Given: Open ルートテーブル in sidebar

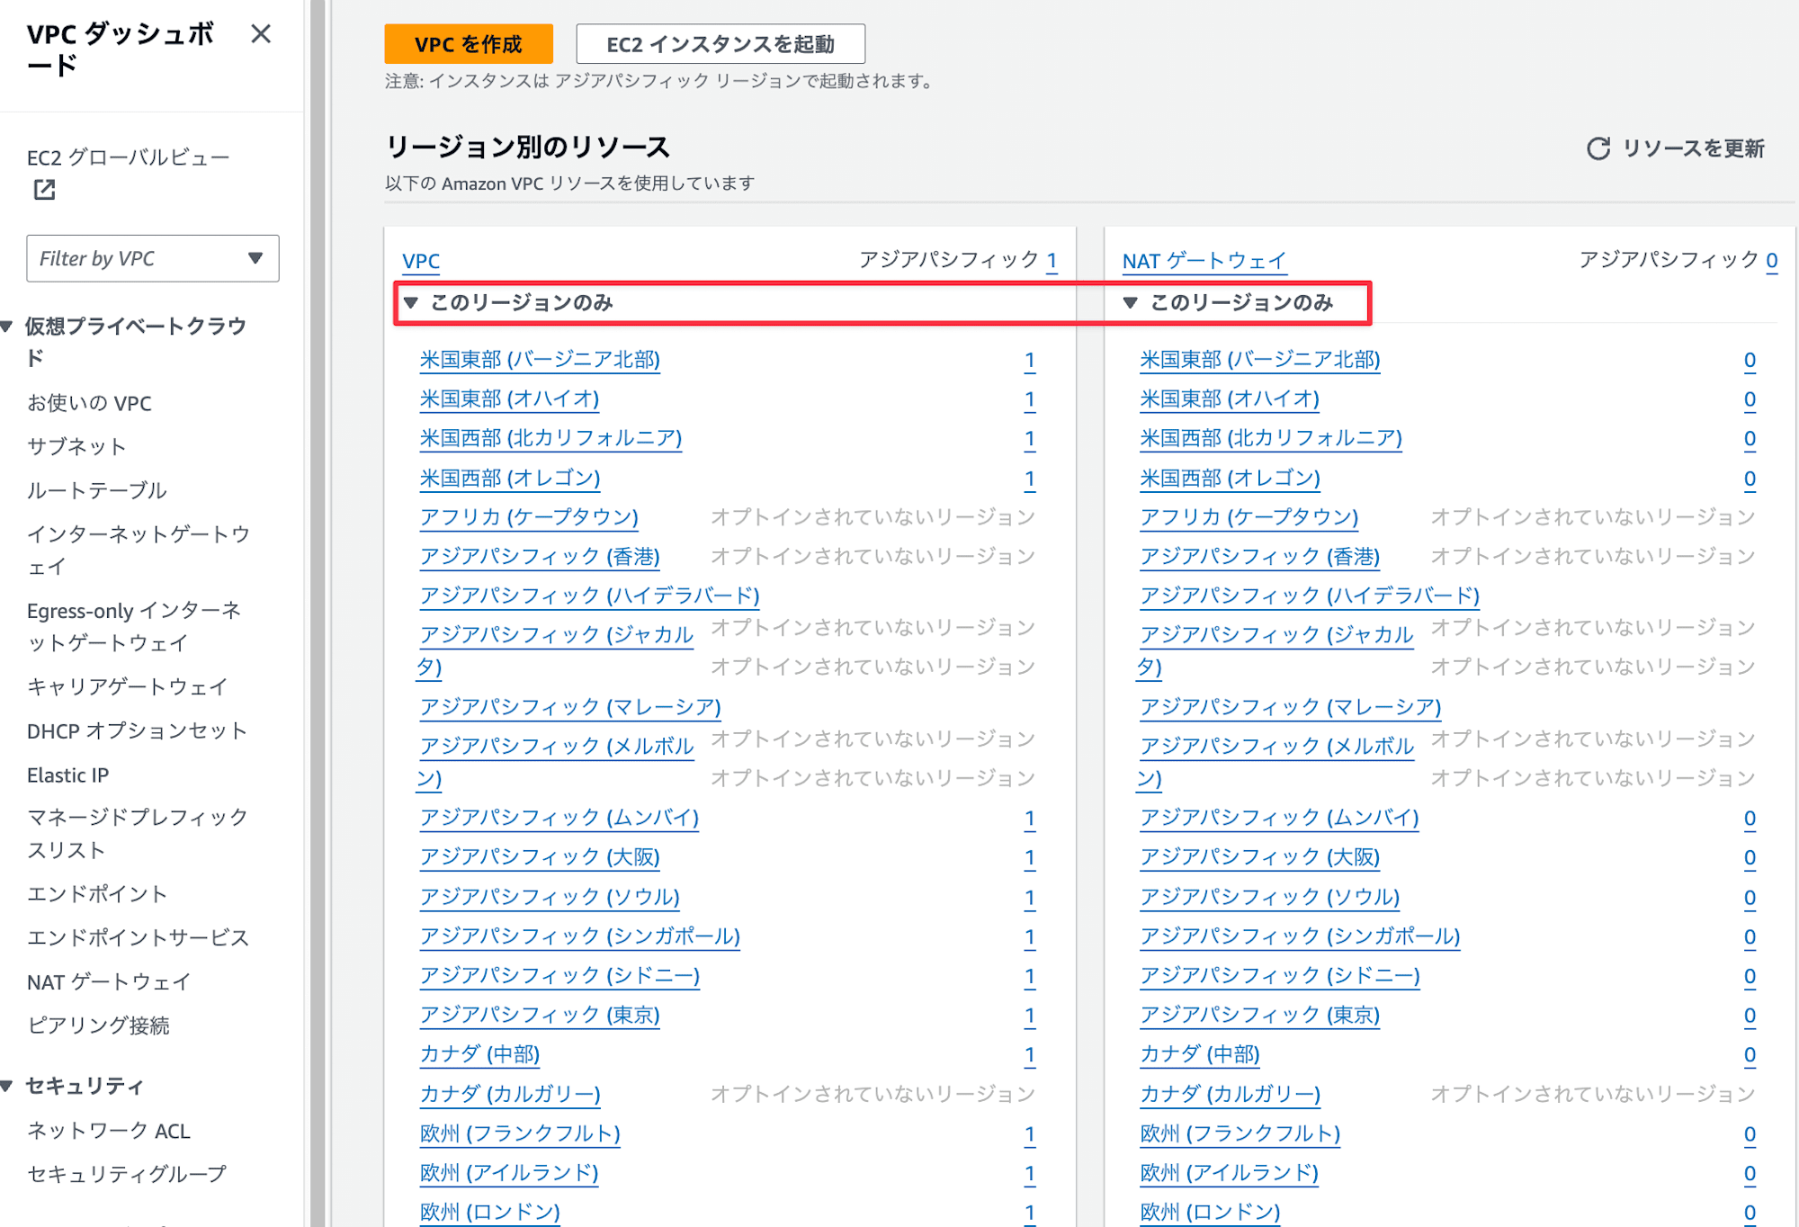Looking at the screenshot, I should 97,490.
